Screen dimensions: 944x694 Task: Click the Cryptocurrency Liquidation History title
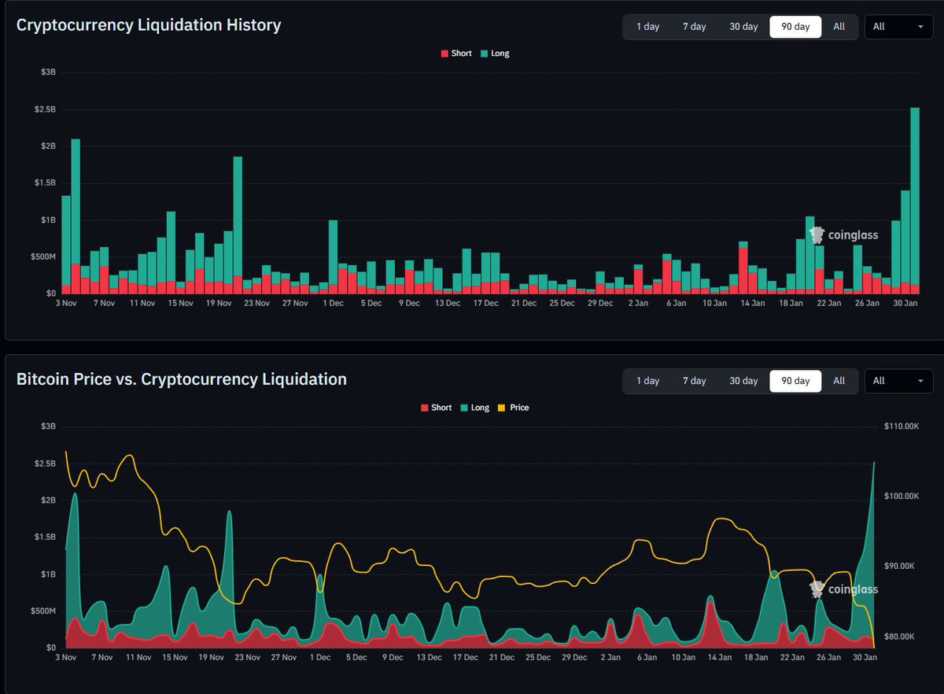[149, 25]
